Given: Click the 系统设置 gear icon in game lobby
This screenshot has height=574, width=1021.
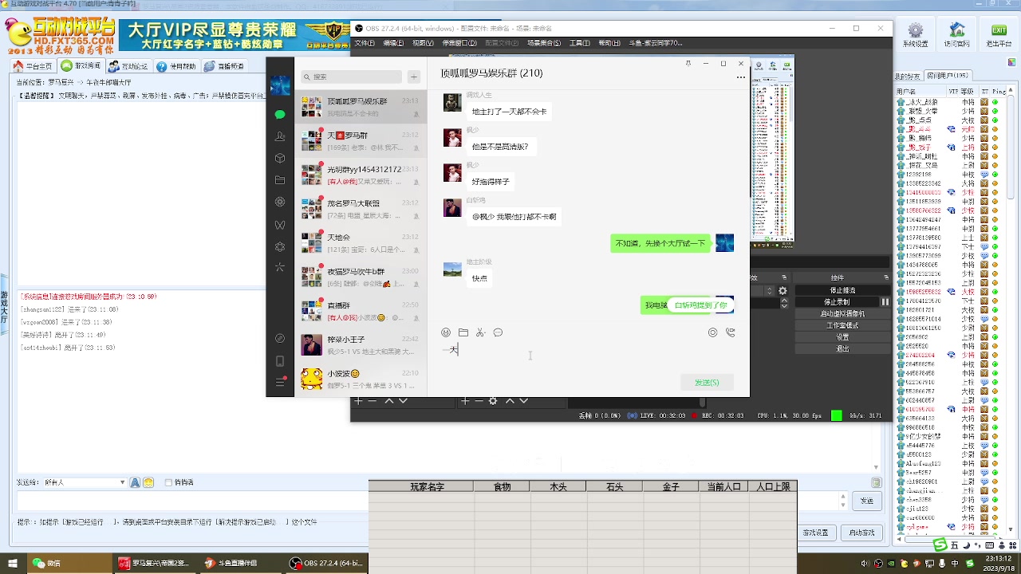Looking at the screenshot, I should (x=915, y=30).
